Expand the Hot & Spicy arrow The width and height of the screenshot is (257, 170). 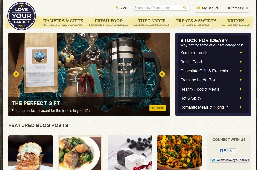click(241, 98)
